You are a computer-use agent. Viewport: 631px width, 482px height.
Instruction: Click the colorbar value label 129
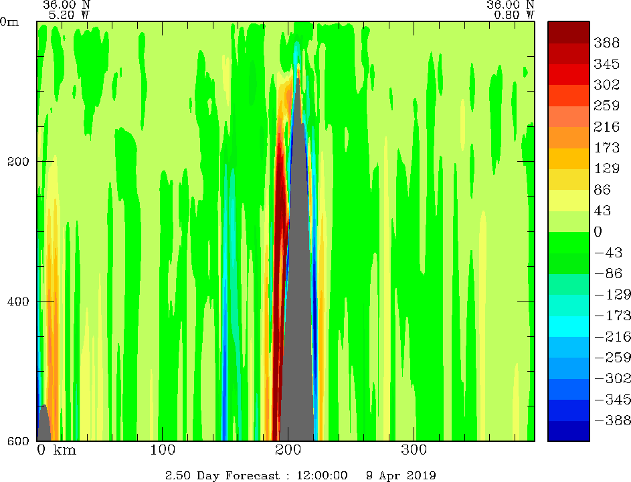pyautogui.click(x=606, y=168)
